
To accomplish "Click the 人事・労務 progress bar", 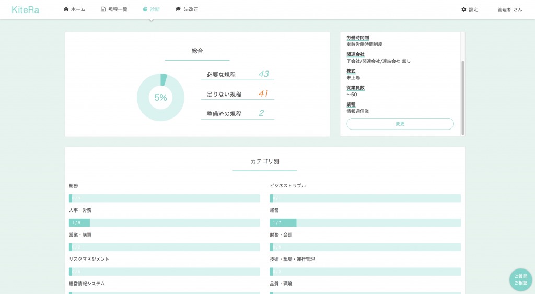I will tap(165, 222).
